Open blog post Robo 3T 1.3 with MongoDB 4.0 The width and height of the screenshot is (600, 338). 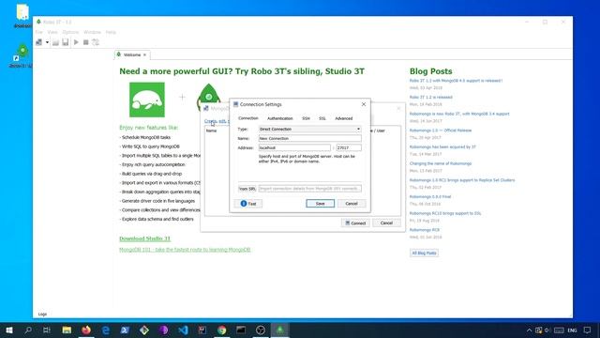point(456,81)
